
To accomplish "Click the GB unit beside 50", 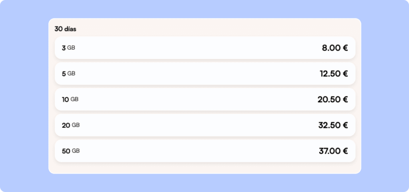I will 75,151.
